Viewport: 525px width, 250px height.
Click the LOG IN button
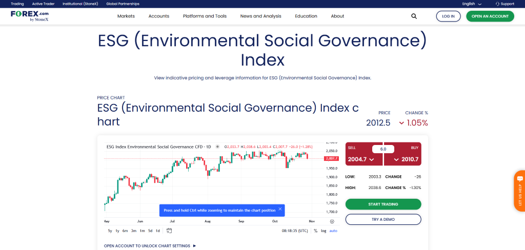pyautogui.click(x=448, y=16)
